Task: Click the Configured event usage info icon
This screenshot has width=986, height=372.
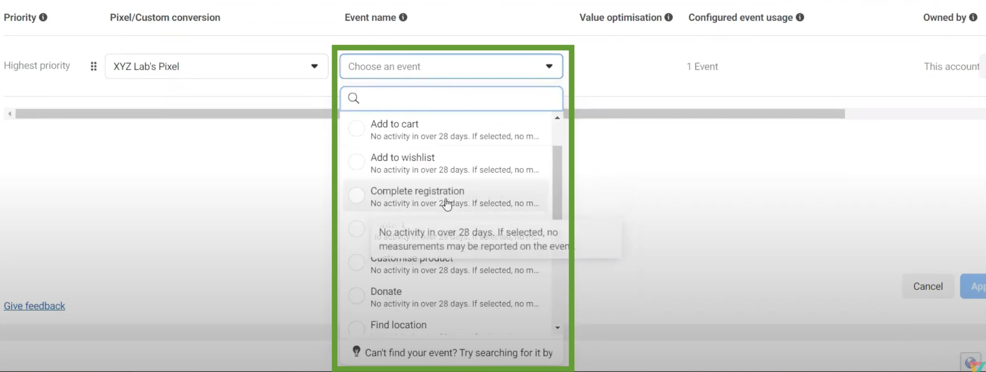Action: coord(800,17)
